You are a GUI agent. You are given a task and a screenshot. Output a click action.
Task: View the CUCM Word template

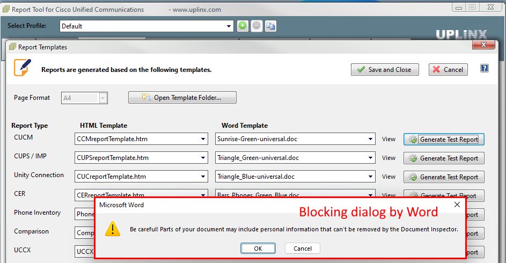coord(388,139)
